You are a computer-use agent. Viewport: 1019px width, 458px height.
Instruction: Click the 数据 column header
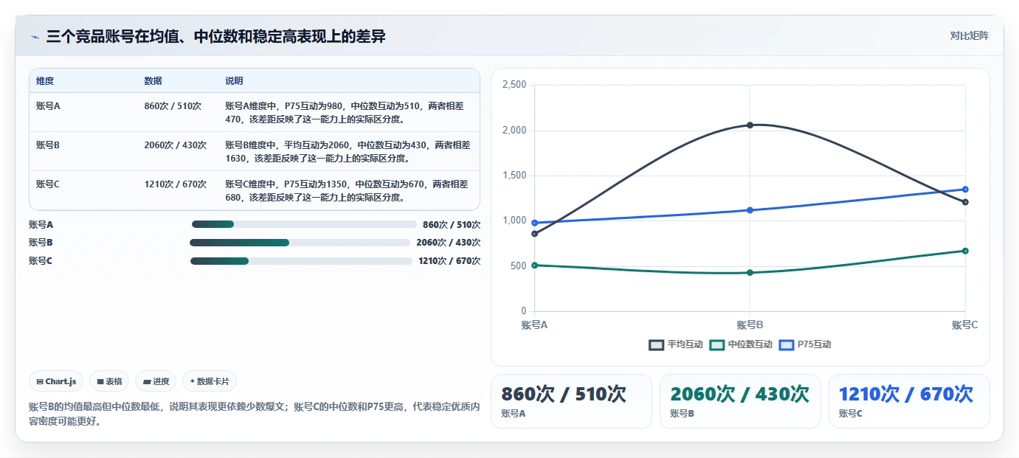153,81
